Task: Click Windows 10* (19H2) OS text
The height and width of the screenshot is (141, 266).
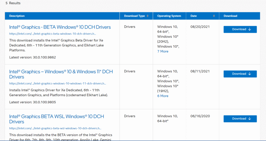Action: pos(168,89)
